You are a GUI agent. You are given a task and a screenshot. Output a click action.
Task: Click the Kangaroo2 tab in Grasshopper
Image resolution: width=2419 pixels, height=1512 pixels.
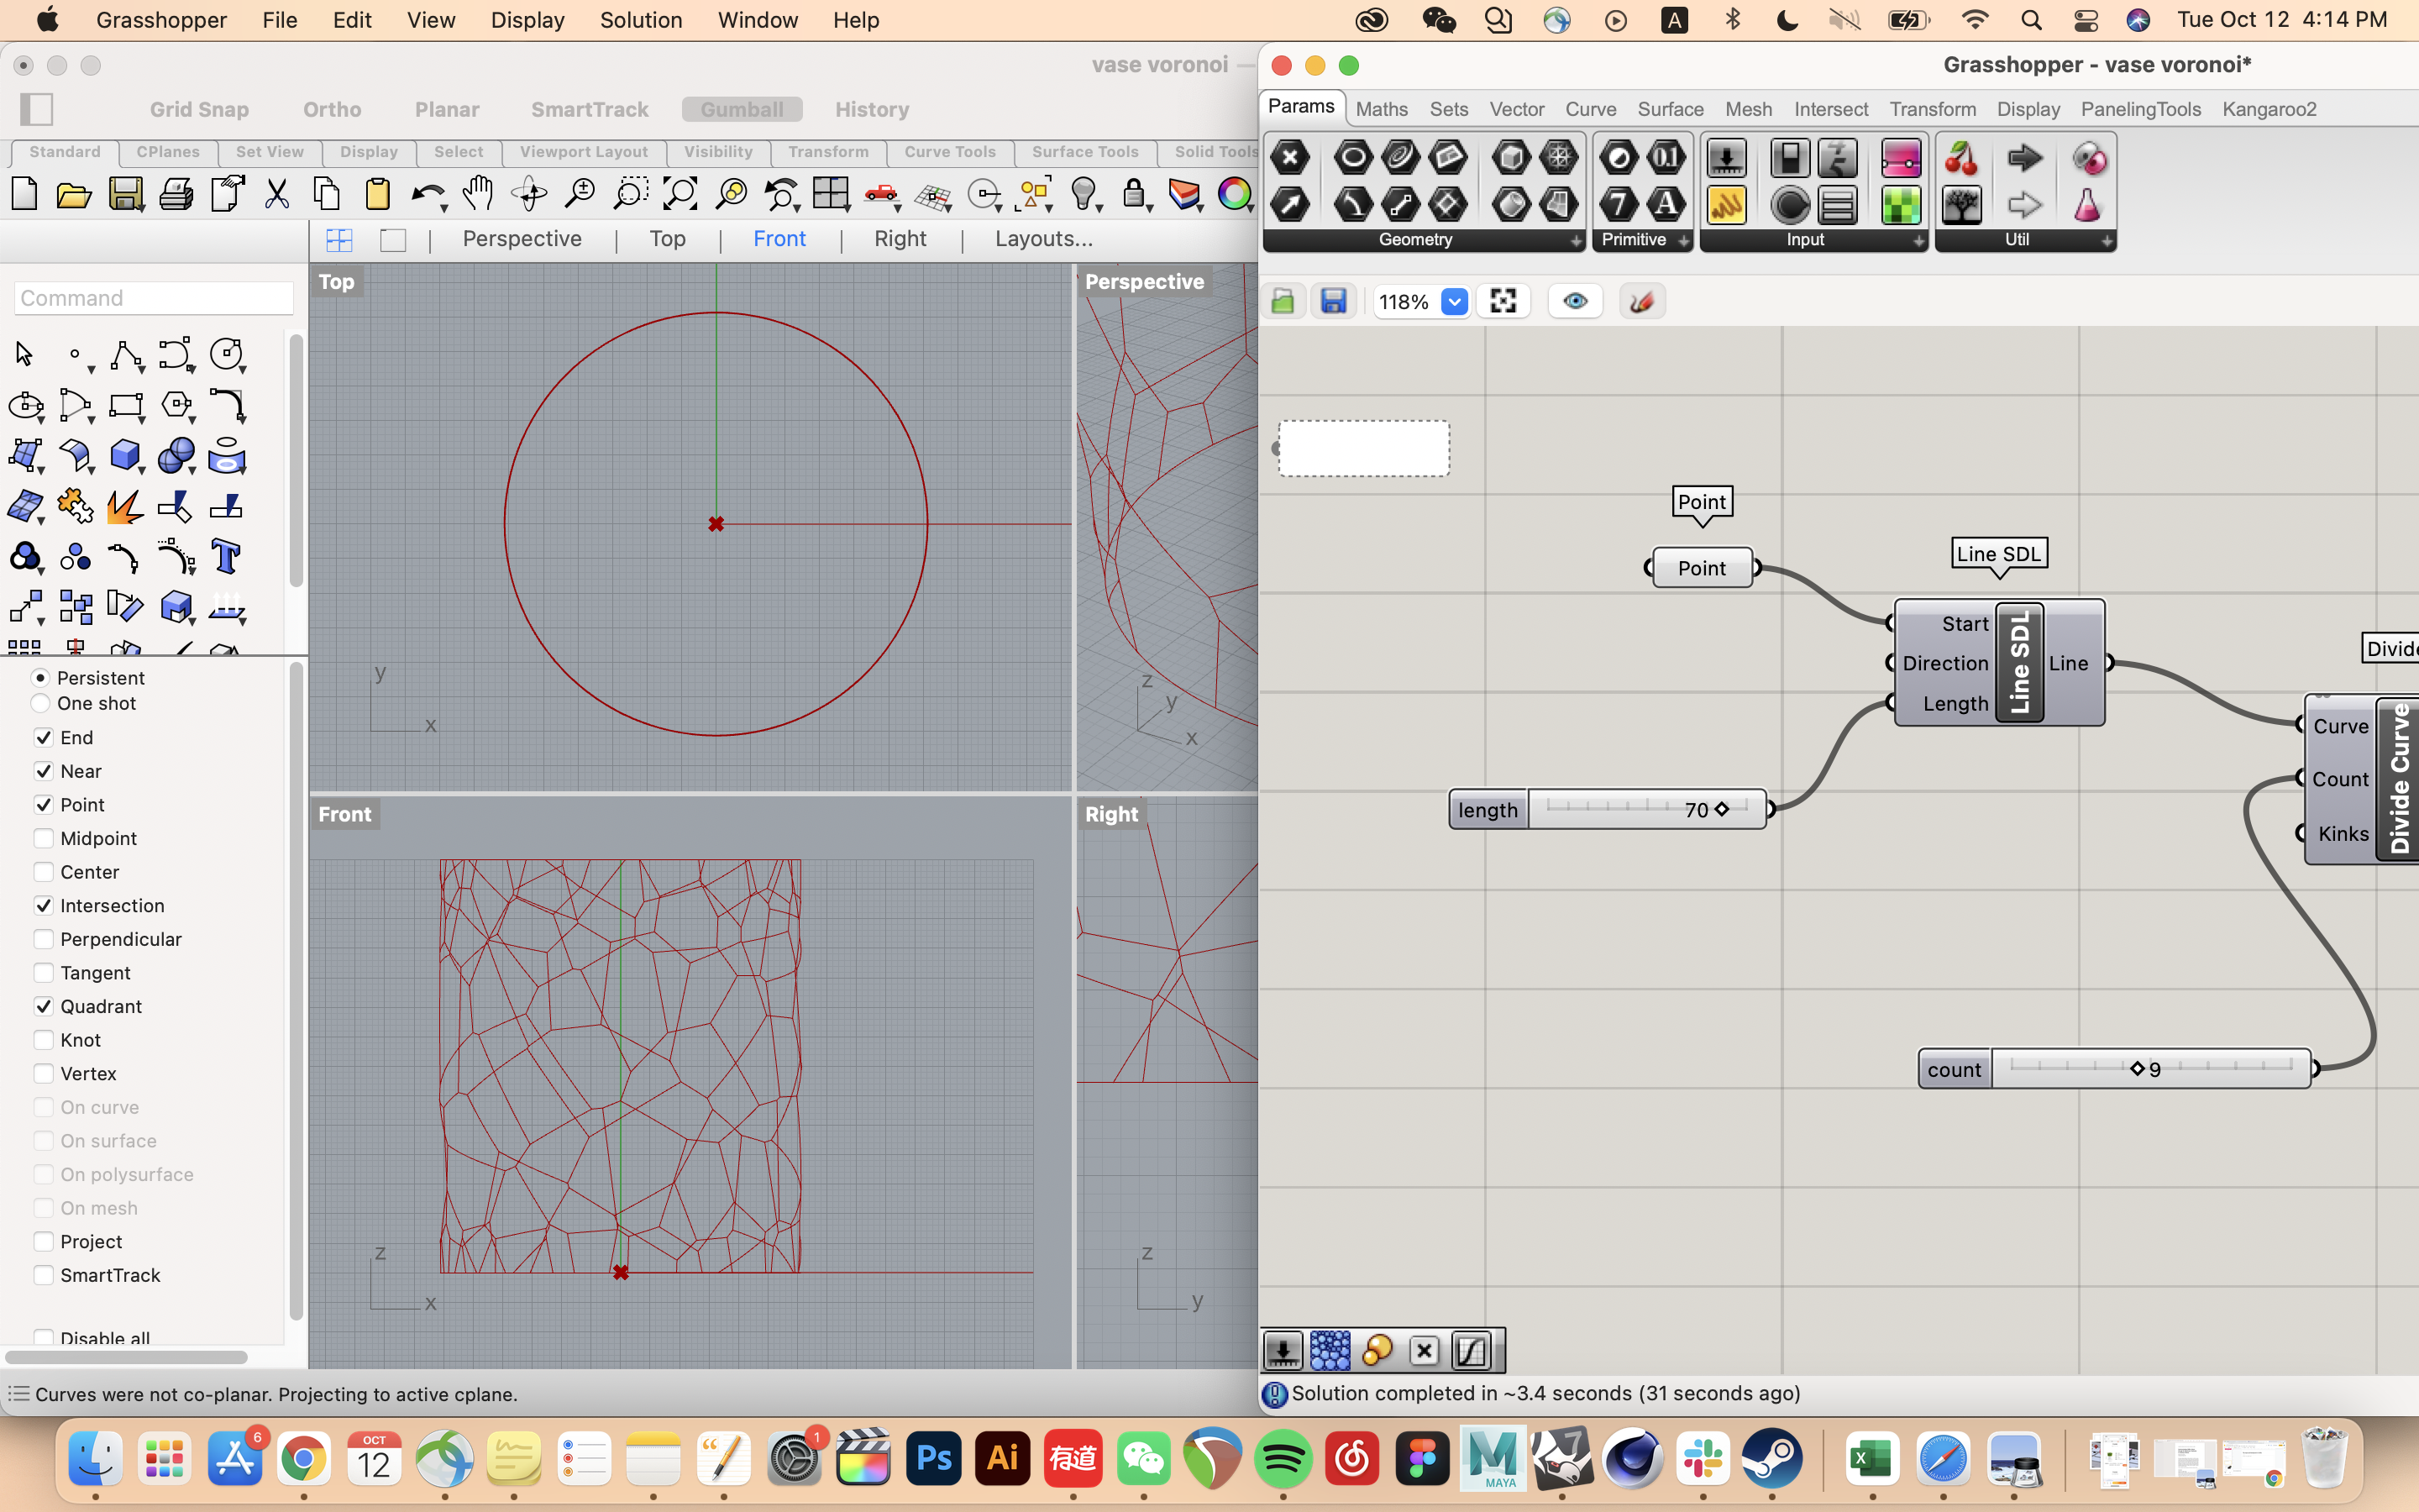click(2269, 108)
